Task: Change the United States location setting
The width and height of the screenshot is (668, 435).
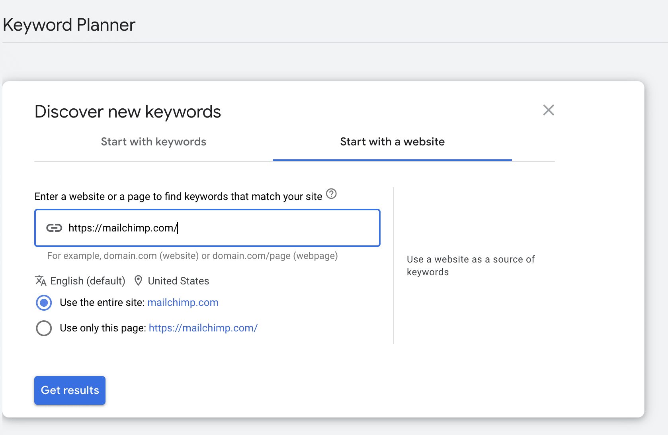Action: pos(178,281)
